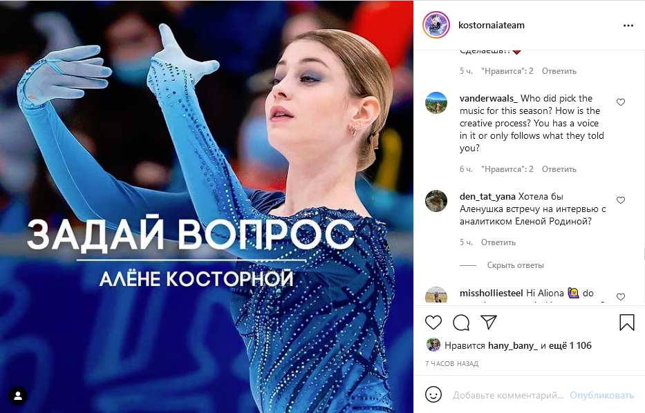Reply to vanderwaals_ comment via Ответить

pos(559,169)
